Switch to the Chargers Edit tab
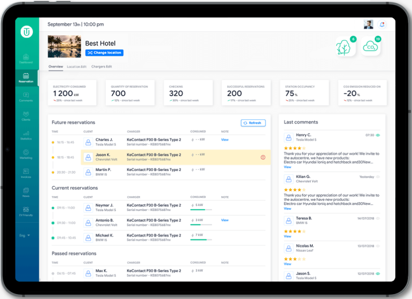 (x=101, y=67)
